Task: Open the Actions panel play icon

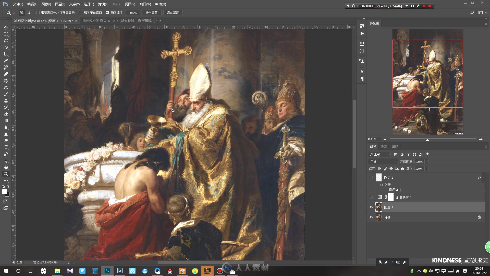Action: tap(362, 33)
